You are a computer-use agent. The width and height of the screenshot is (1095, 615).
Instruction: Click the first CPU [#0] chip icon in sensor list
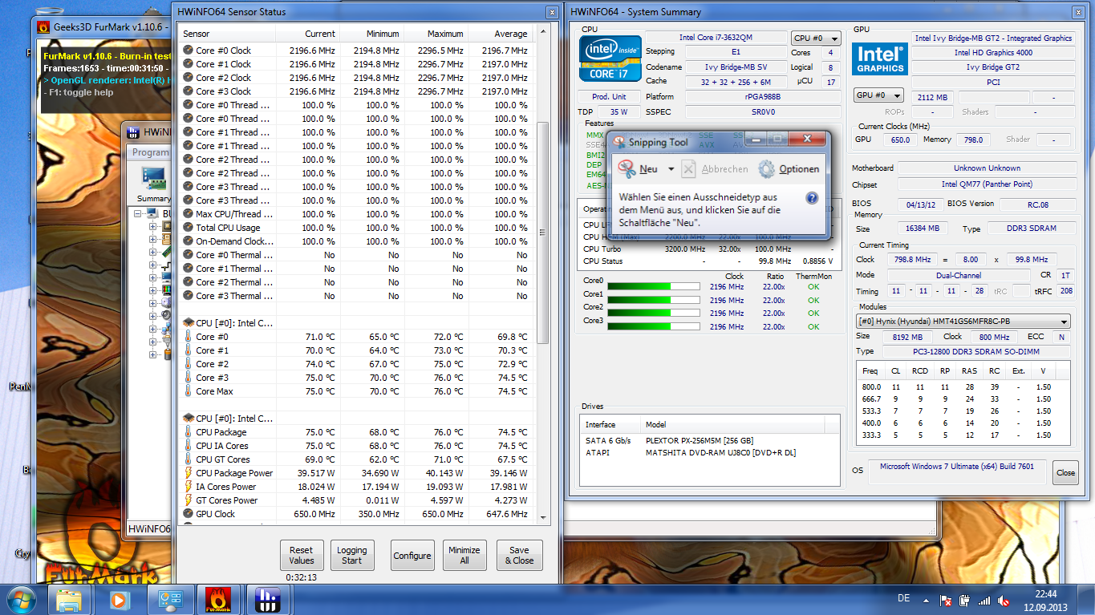(188, 323)
